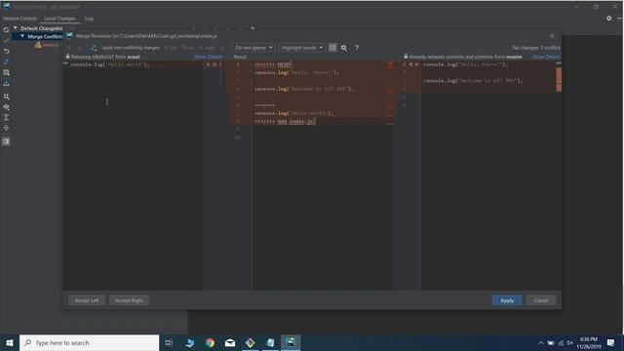
Task: Click Expand All icon in sidebar
Action: pyautogui.click(x=6, y=117)
